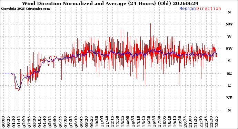This screenshot has width=238, height=129.
Task: Click the "S" direction axis label
Action: coord(229,61)
